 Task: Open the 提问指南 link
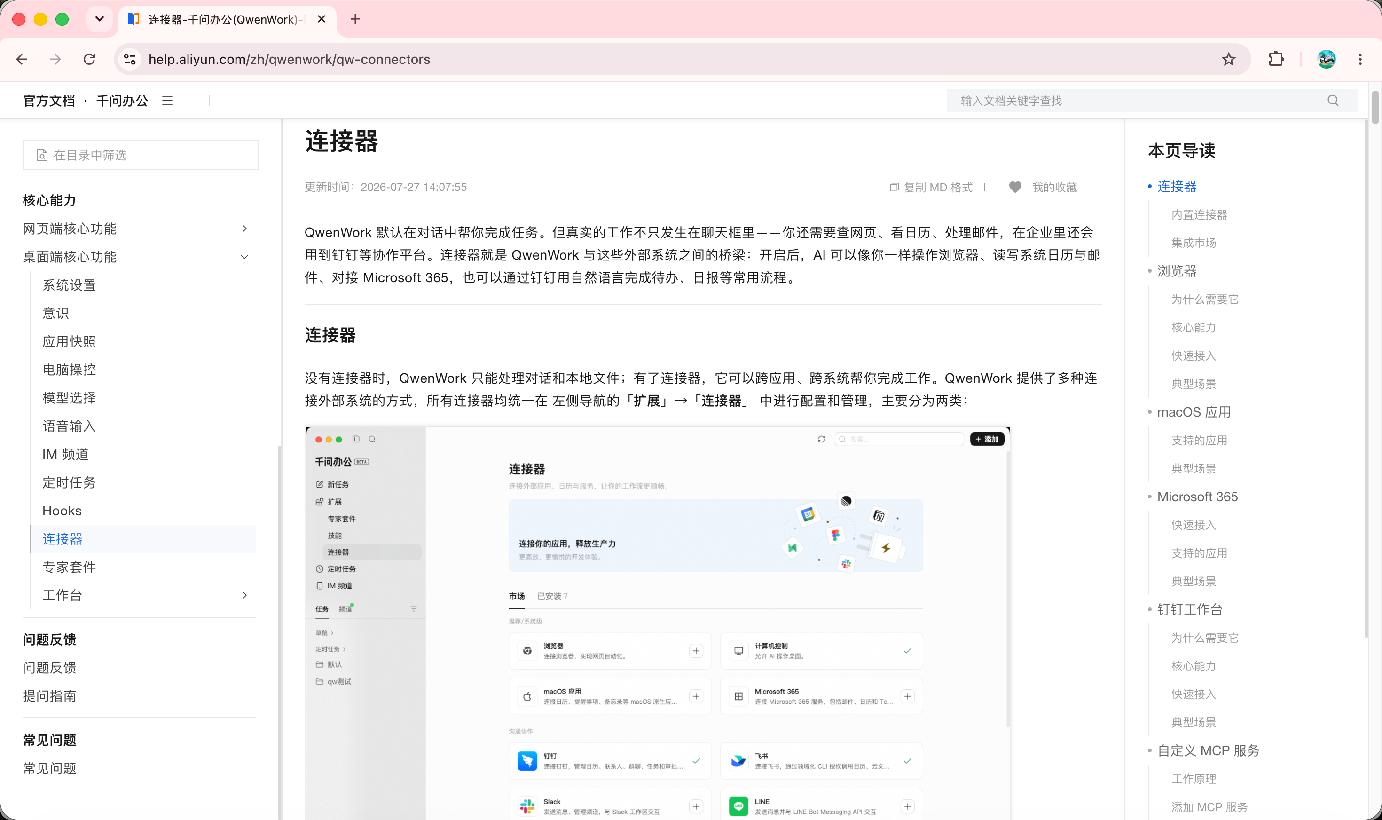[49, 696]
